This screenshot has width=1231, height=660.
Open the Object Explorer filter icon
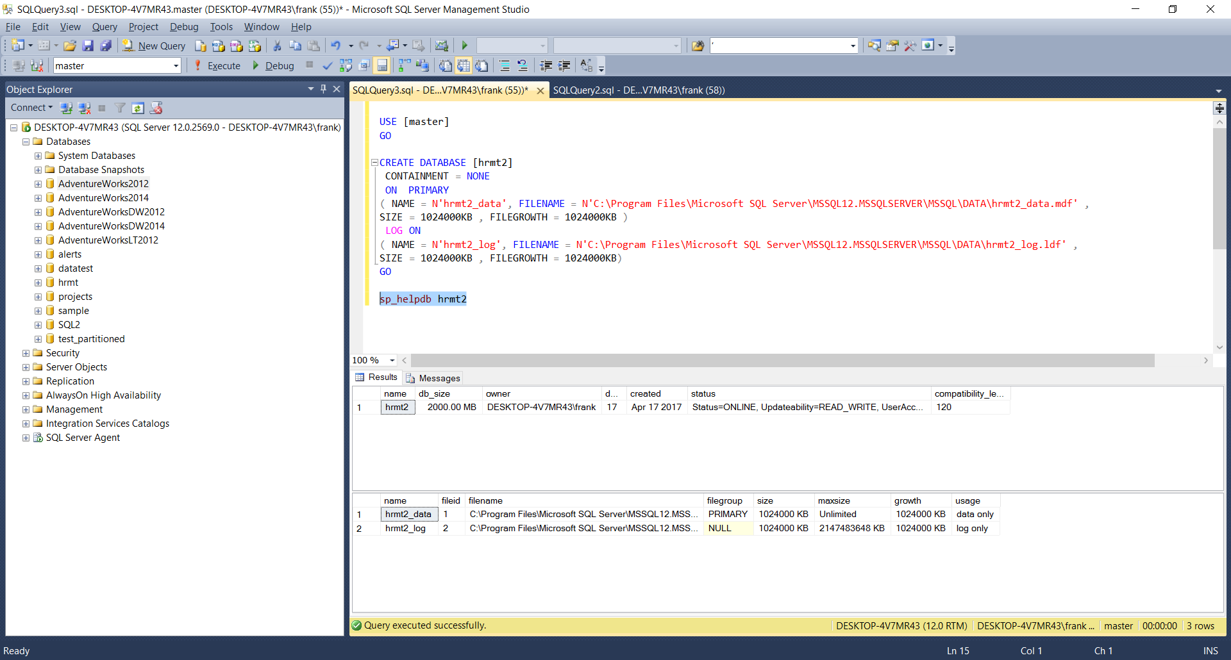[120, 108]
